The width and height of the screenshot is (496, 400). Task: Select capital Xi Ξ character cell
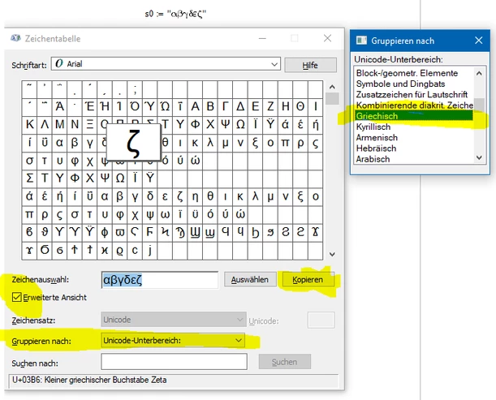(x=89, y=124)
